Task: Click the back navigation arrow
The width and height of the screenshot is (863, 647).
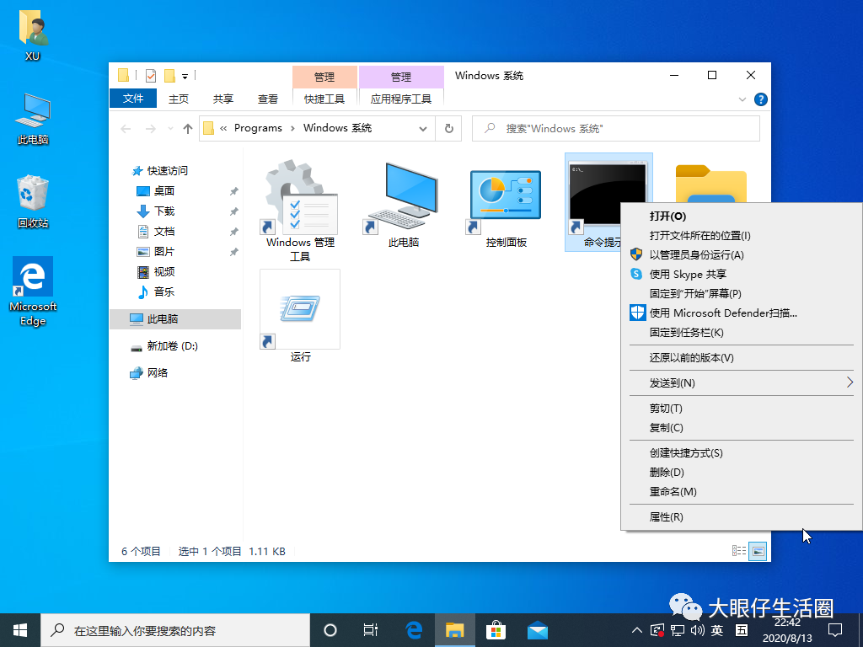Action: [126, 129]
